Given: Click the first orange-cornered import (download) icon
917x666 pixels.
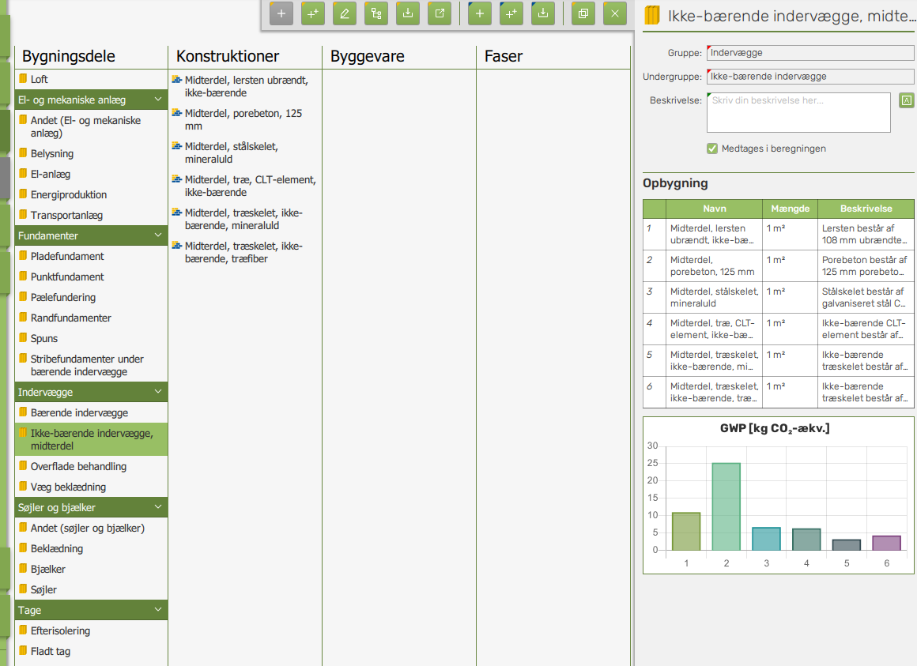Looking at the screenshot, I should (x=408, y=13).
